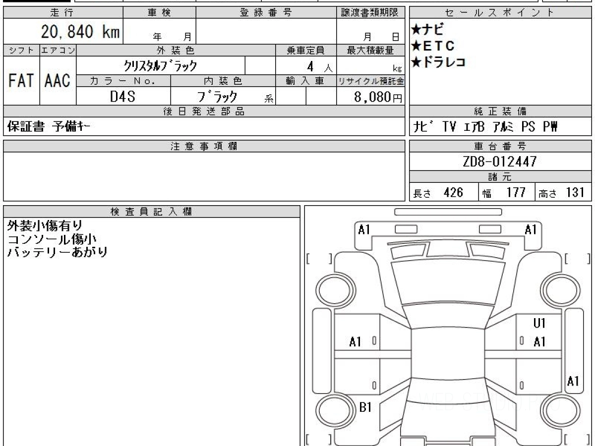Click the FAT shift type cell
This screenshot has height=446, width=595.
(x=21, y=81)
